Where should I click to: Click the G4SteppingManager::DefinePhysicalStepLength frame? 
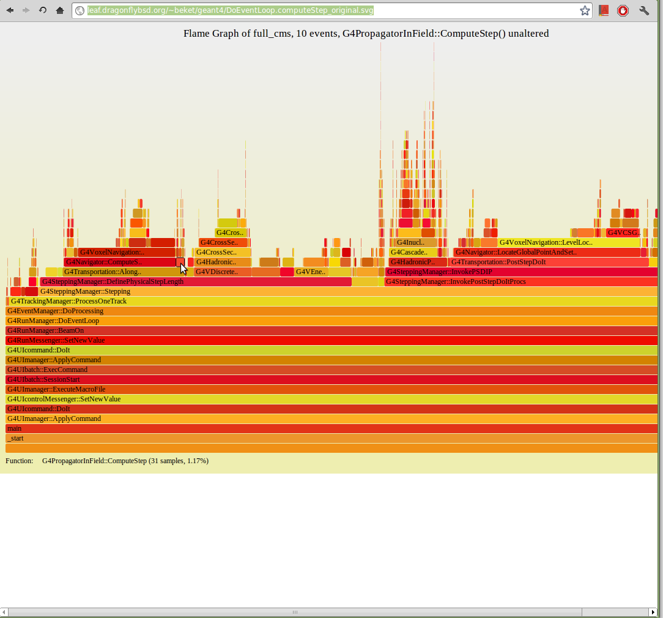pos(196,282)
